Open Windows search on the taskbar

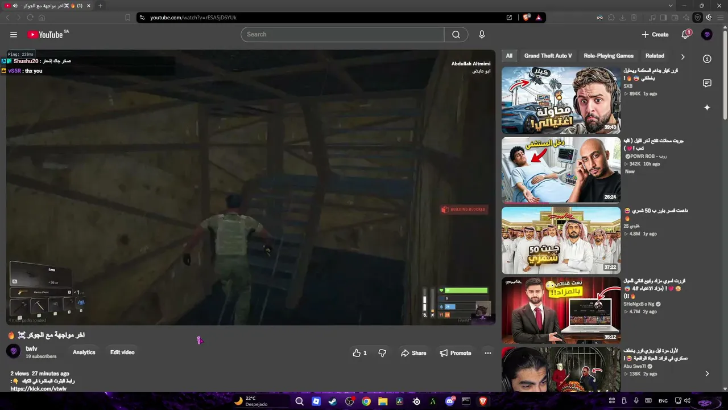point(299,401)
